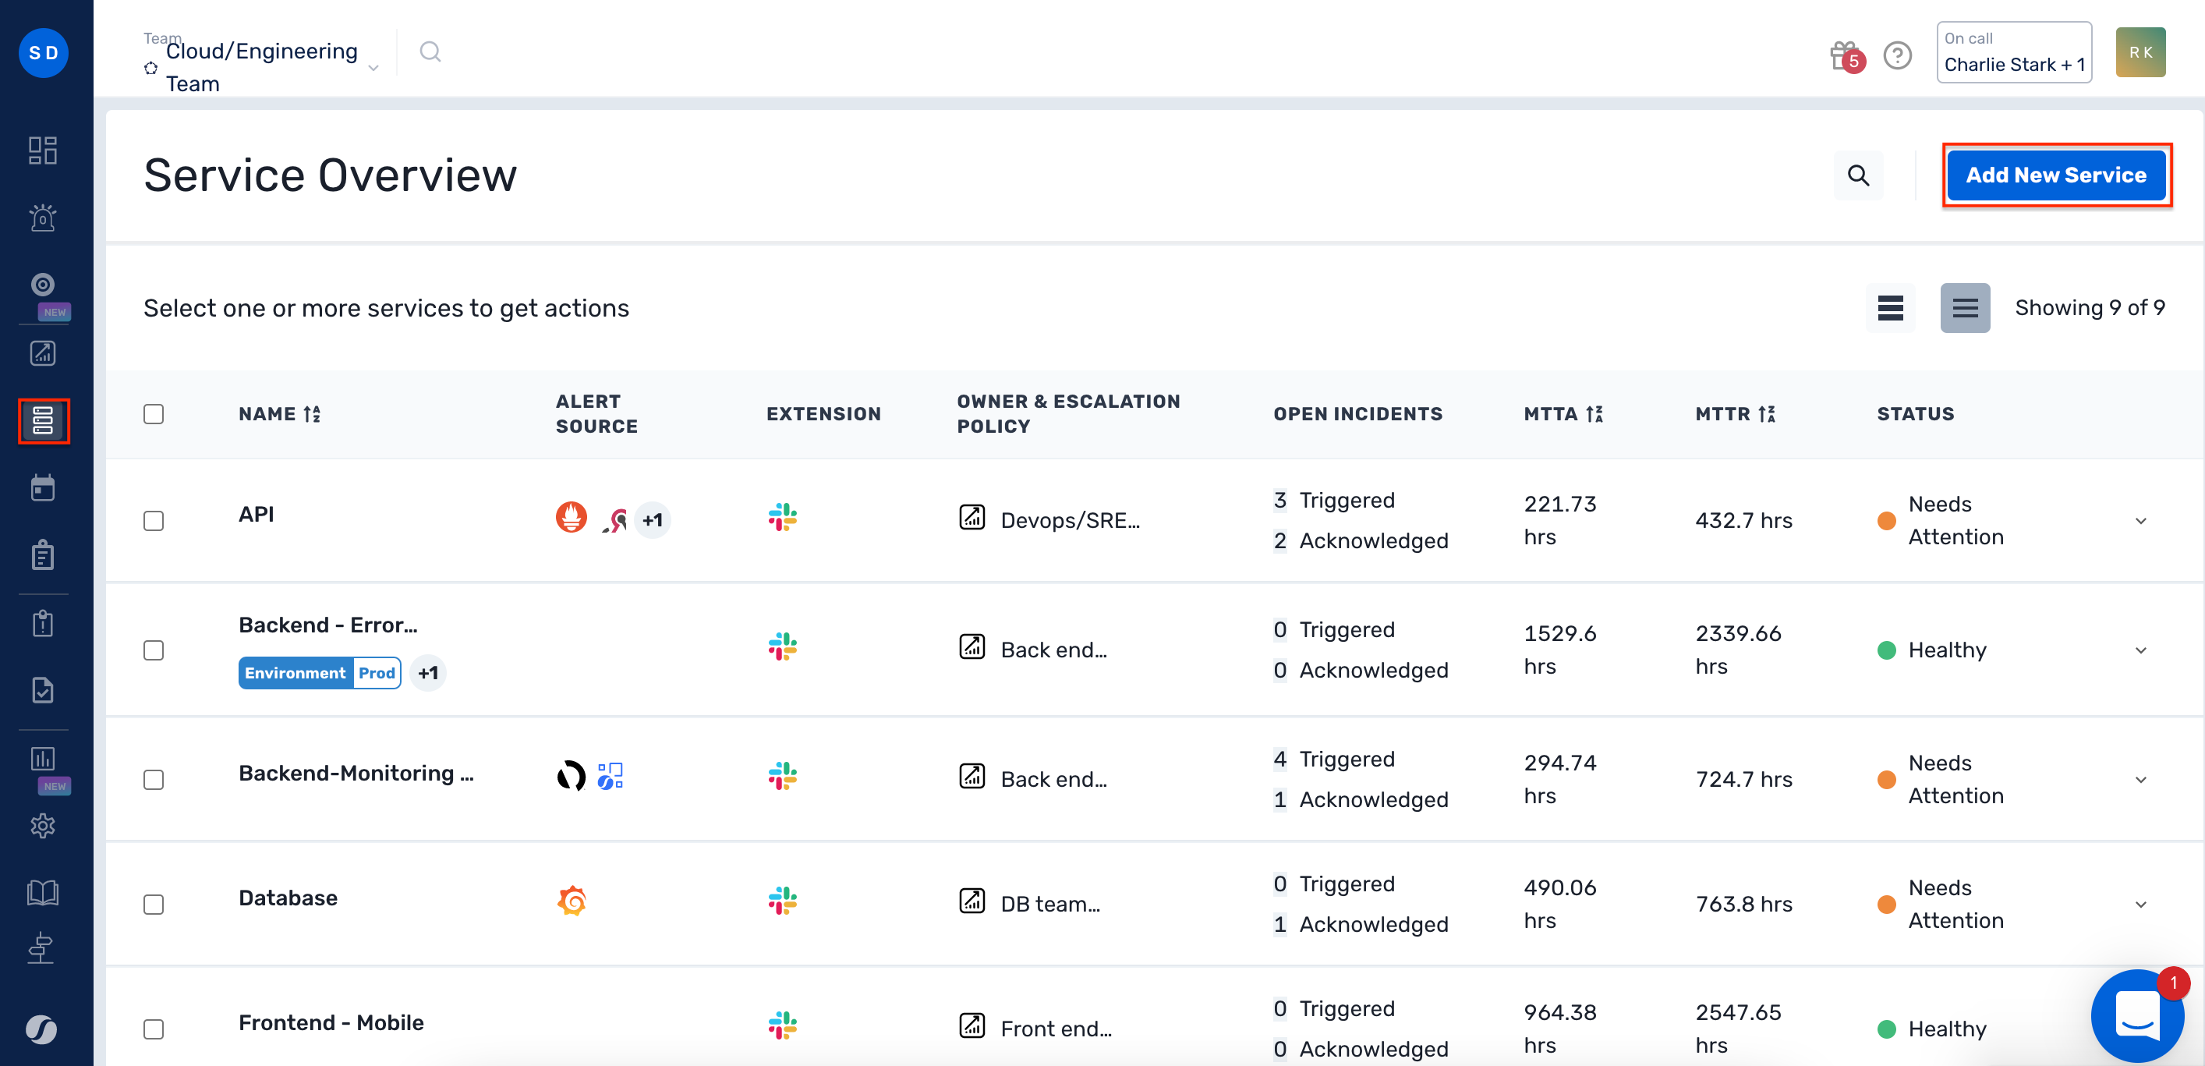Open the help question mark icon
Viewport: 2205px width, 1066px height.
pos(1897,55)
